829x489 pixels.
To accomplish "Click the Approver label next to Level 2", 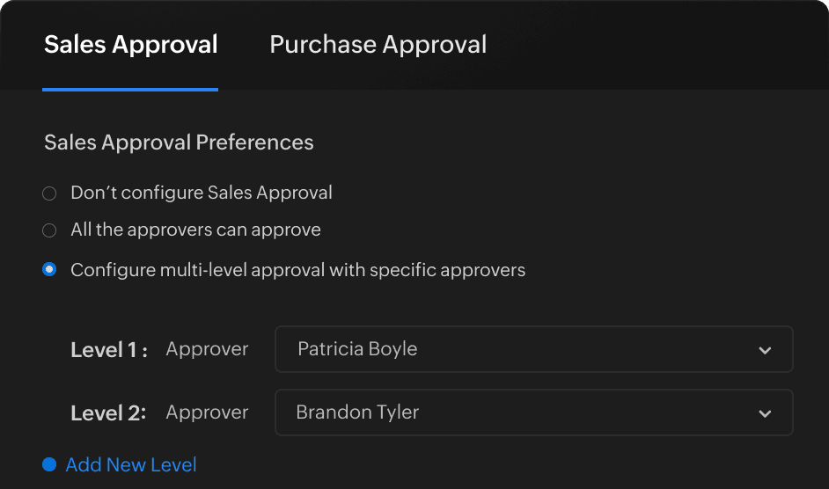I will pos(207,413).
